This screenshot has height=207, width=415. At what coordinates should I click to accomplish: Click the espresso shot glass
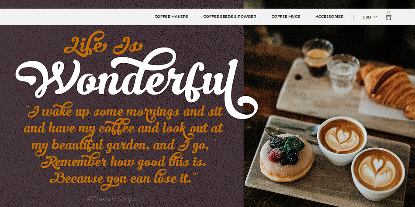[317, 57]
